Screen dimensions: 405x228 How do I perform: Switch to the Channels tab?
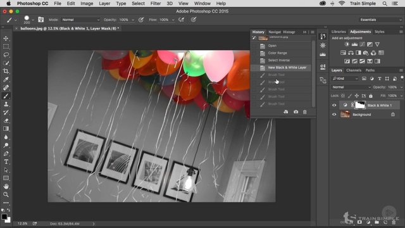pos(354,70)
